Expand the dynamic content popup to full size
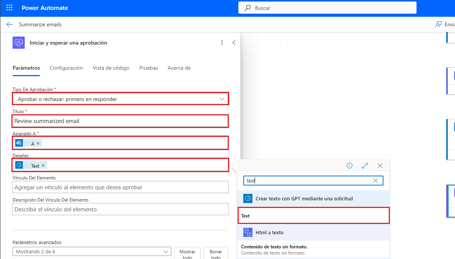The height and width of the screenshot is (259, 455). click(365, 166)
